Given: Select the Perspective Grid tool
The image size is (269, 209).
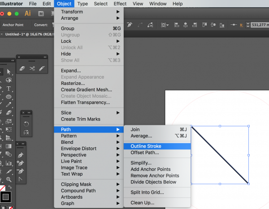Looking at the screenshot, I should click(9, 138).
